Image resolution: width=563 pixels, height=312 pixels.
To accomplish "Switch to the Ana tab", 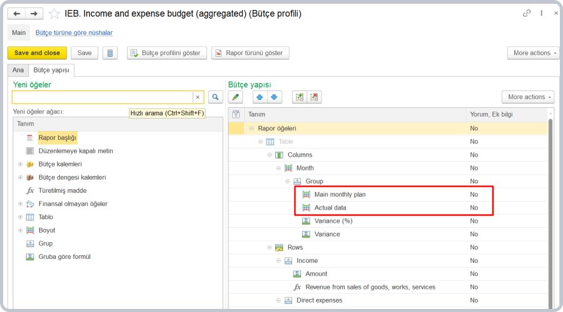I will [x=18, y=70].
